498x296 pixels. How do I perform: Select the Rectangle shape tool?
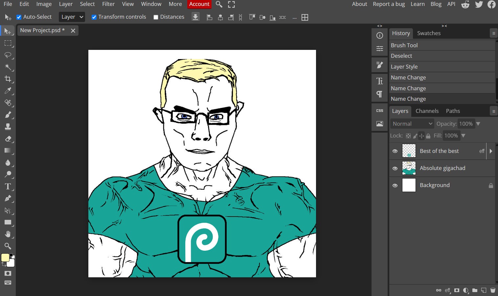[x=8, y=222]
